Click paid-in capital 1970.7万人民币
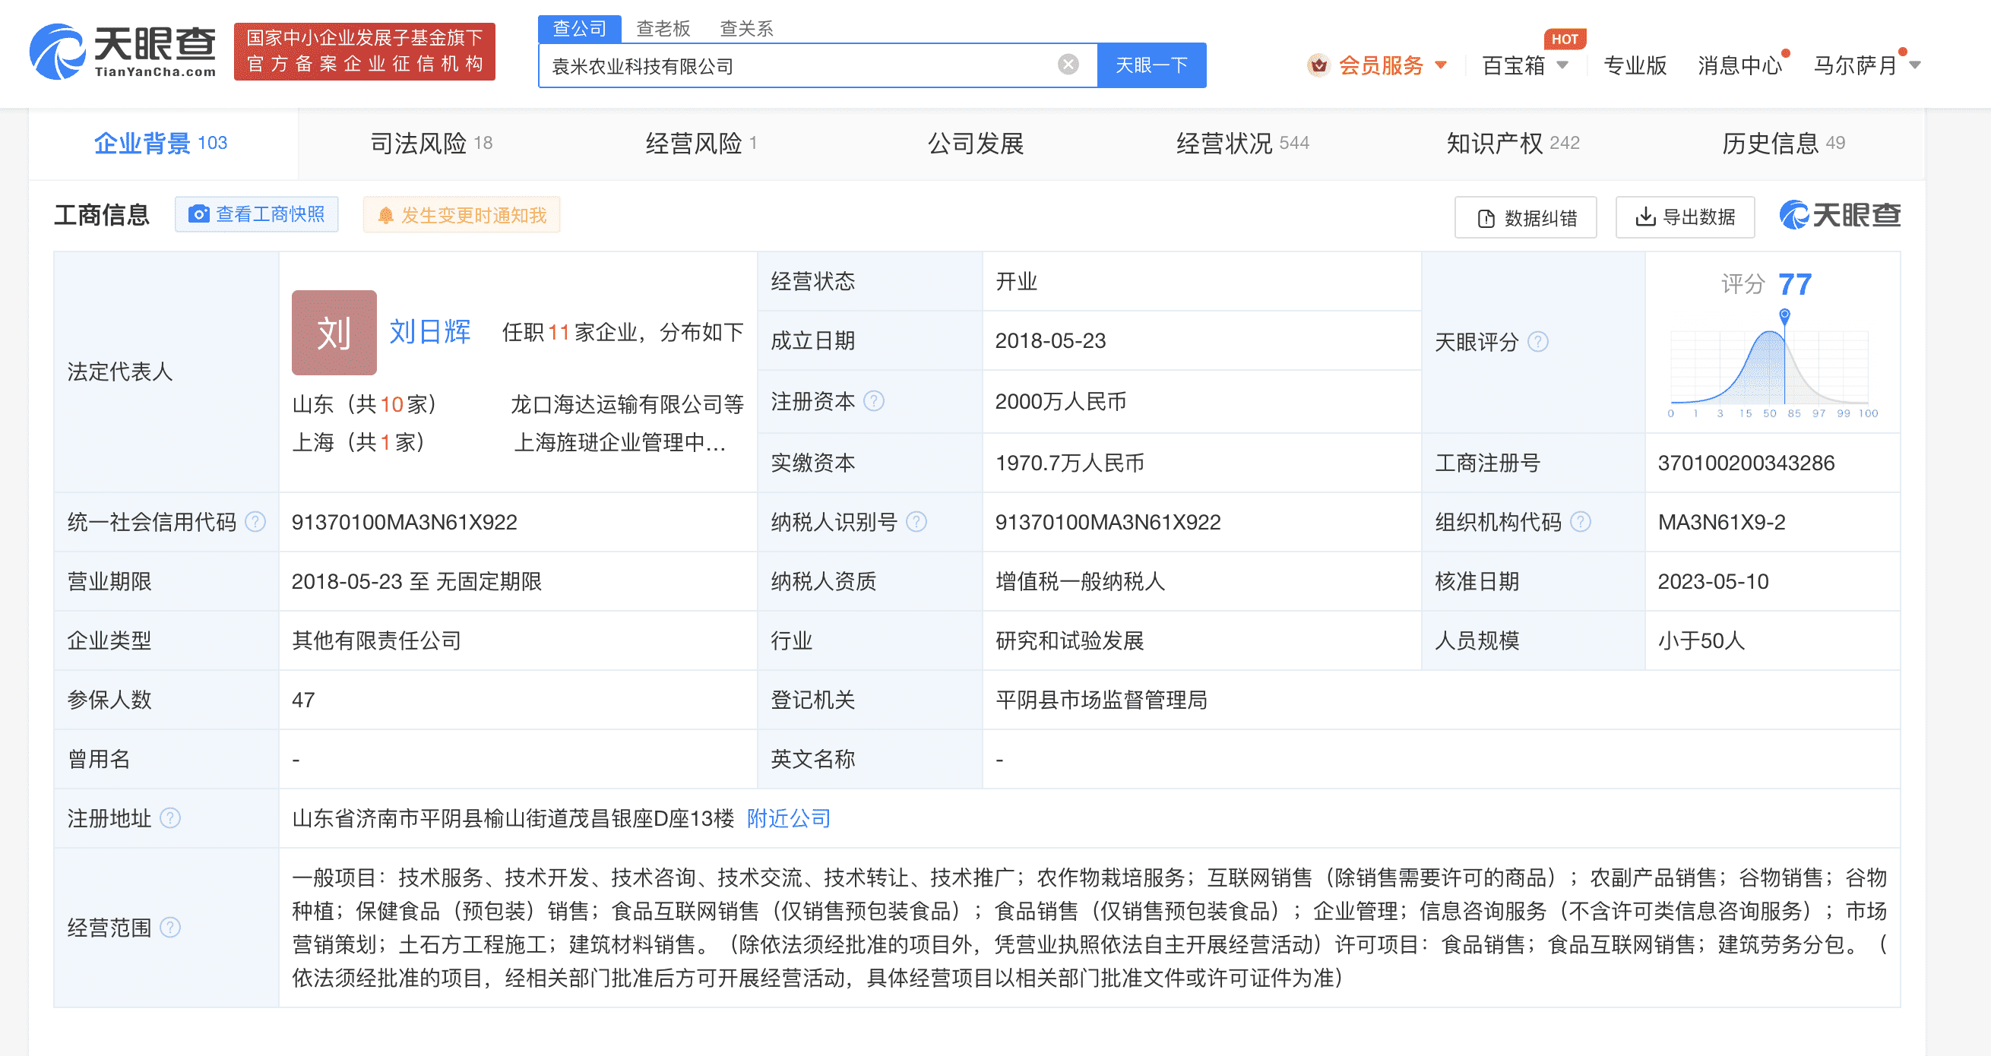The height and width of the screenshot is (1056, 1991). coord(1070,463)
